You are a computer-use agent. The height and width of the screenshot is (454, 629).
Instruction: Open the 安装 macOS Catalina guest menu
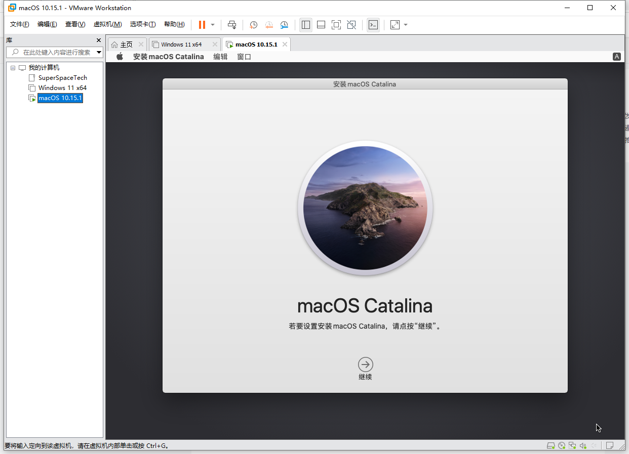tap(169, 57)
